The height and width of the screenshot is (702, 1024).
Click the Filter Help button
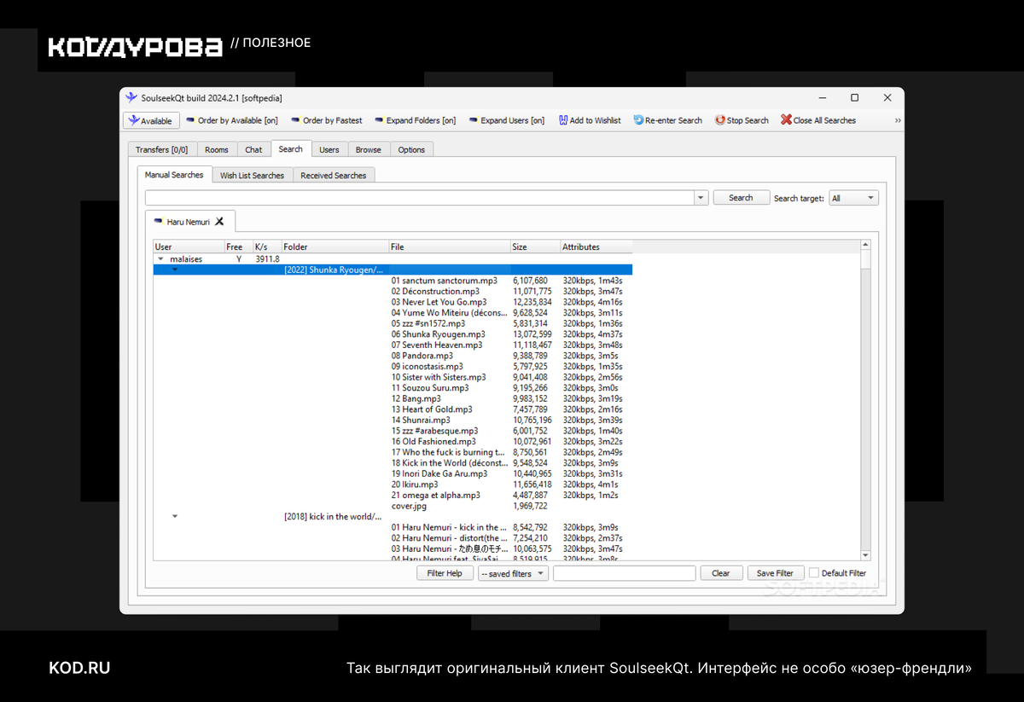point(445,573)
